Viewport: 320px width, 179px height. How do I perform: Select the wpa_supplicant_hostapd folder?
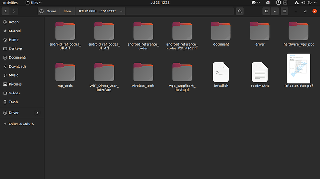click(182, 77)
